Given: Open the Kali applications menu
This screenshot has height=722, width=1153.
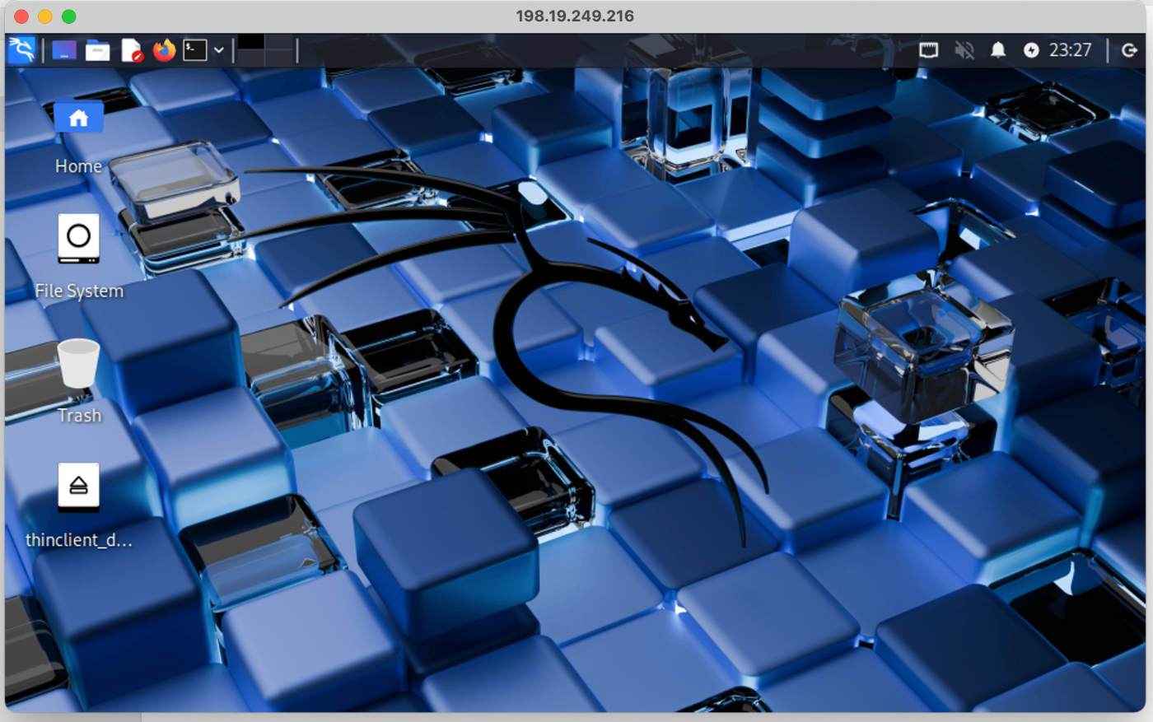Looking at the screenshot, I should [22, 50].
